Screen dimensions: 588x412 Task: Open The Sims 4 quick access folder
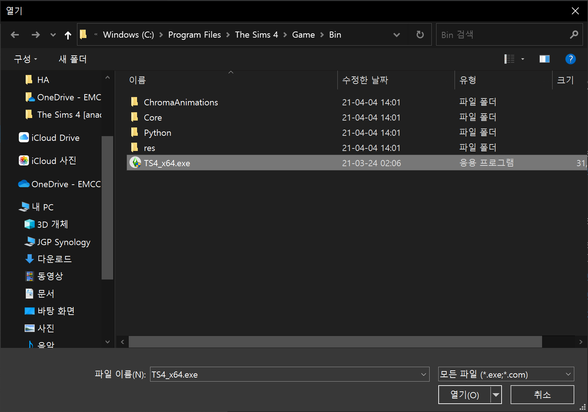[63, 115]
